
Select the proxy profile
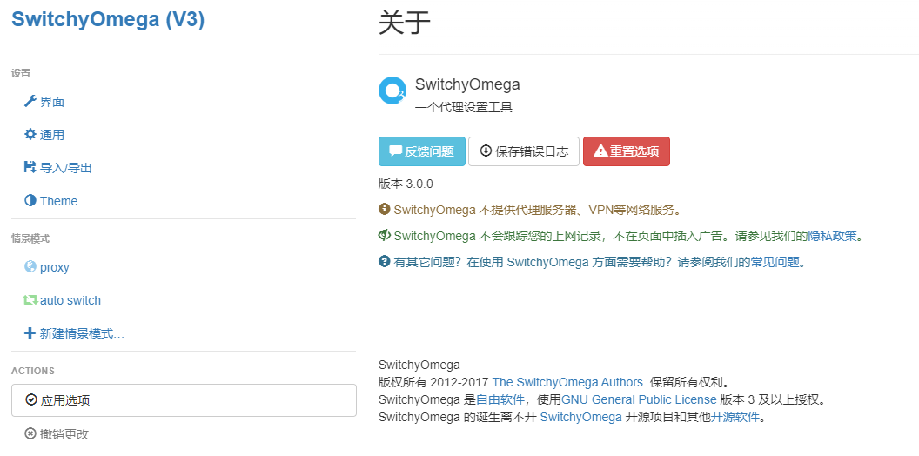pyautogui.click(x=55, y=267)
